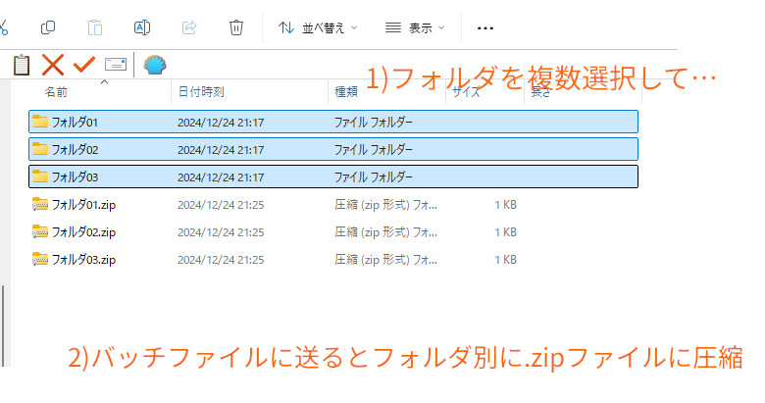Click the date cell of フォルダ02
This screenshot has height=403, width=765.
click(x=221, y=150)
